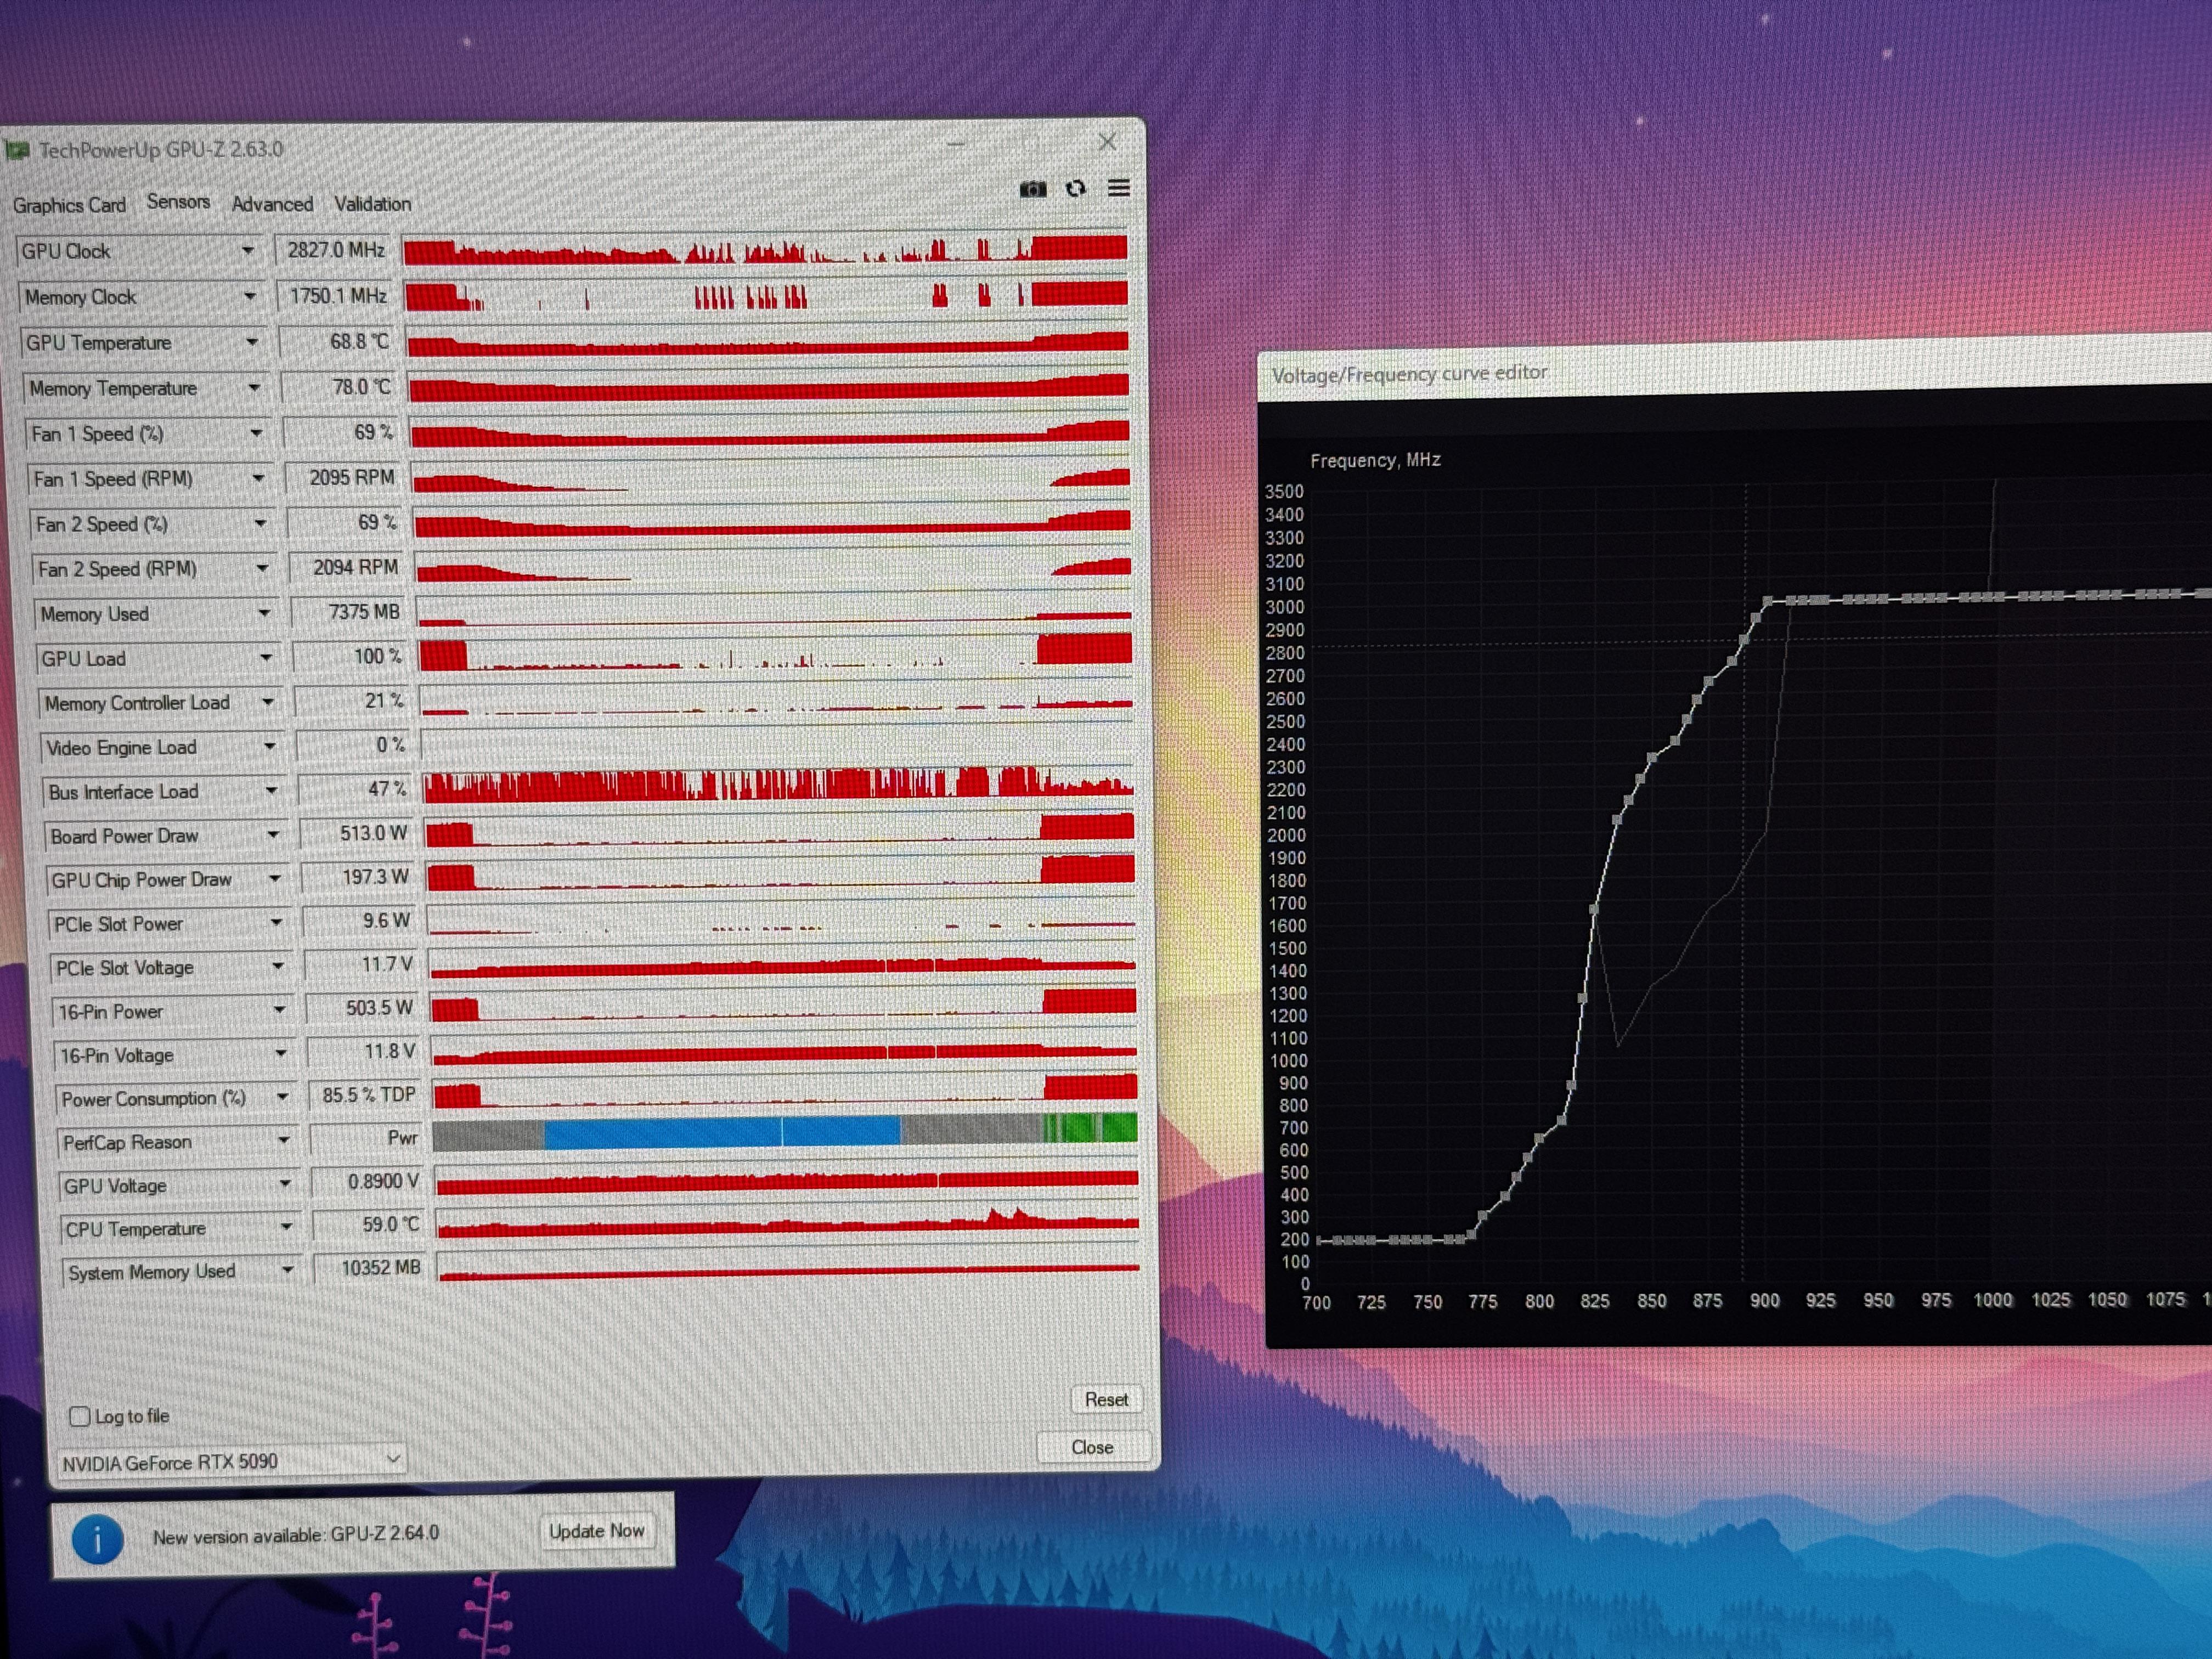2212x1659 pixels.
Task: Open the Validation tab
Action: point(372,204)
